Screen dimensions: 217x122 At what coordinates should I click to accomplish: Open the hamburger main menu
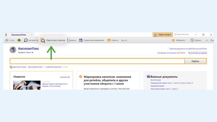(x=6, y=35)
